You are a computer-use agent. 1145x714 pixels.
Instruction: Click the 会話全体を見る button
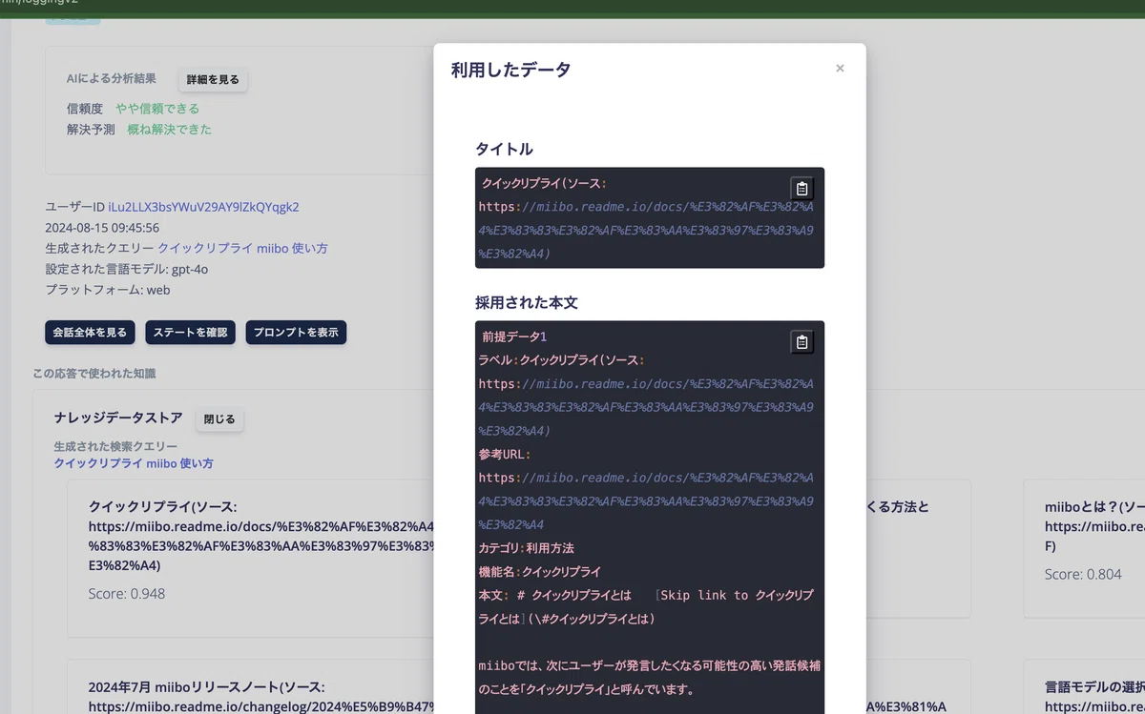pyautogui.click(x=90, y=333)
